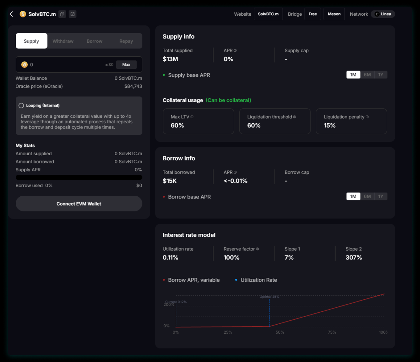Show info for Supply APR
The height and width of the screenshot is (362, 420).
pyautogui.click(x=235, y=51)
